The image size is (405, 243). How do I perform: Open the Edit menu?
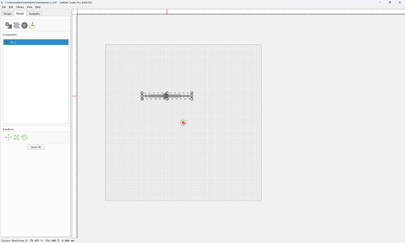11,7
